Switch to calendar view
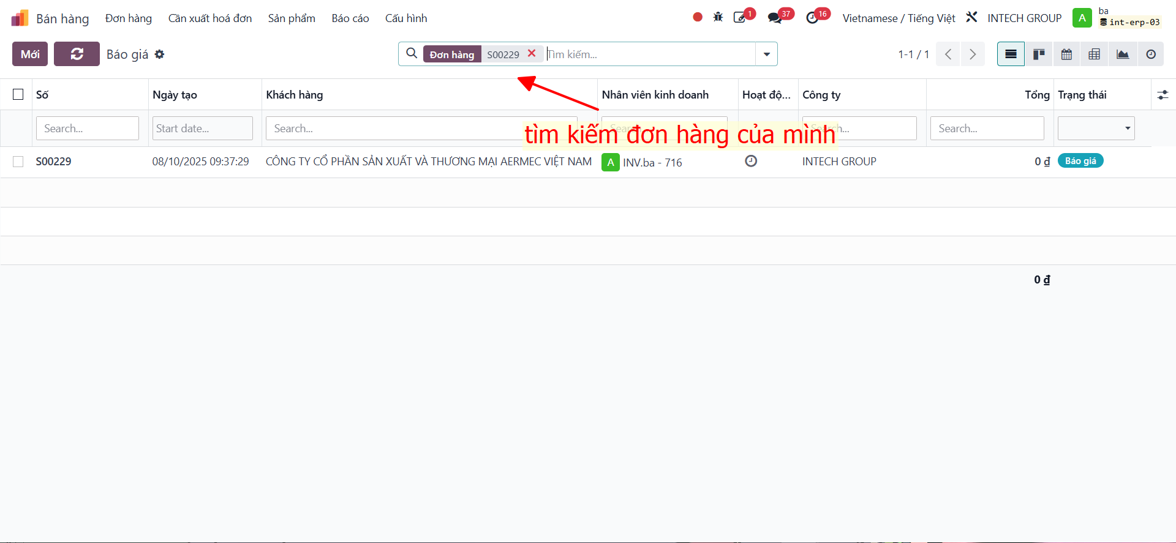This screenshot has width=1176, height=543. point(1066,54)
